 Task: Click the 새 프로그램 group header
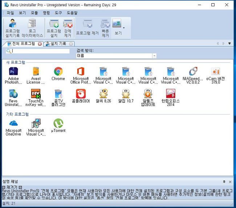pyautogui.click(x=16, y=62)
